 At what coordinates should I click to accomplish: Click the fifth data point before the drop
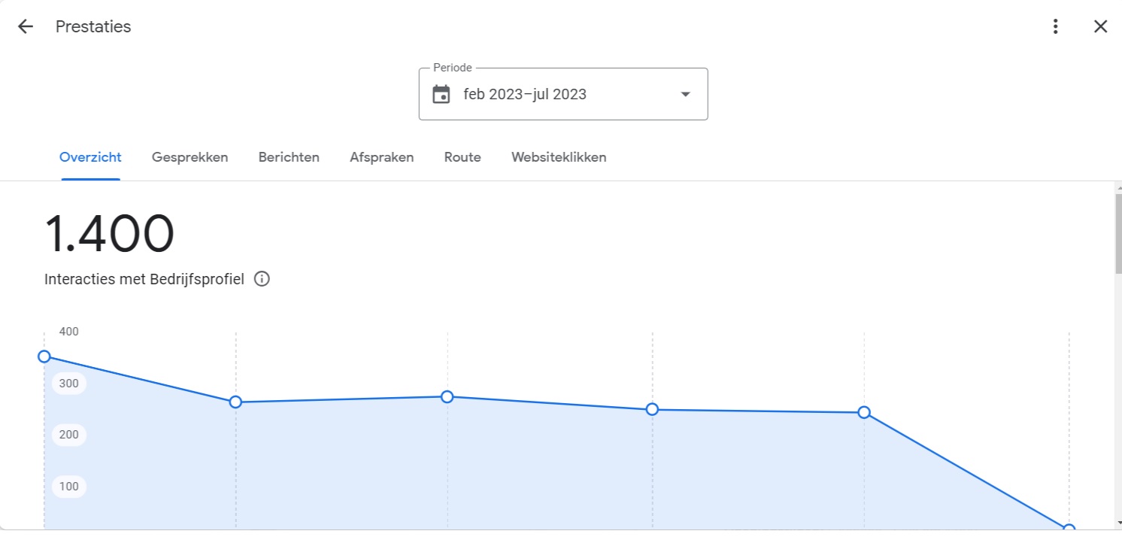(x=864, y=412)
